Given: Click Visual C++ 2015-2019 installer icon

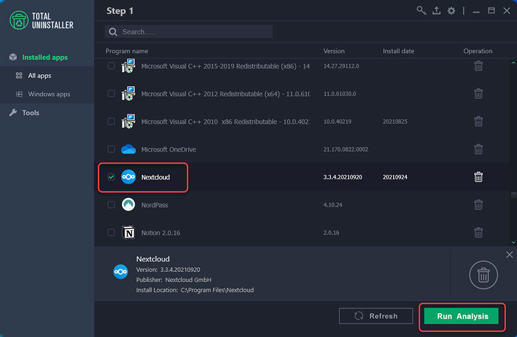Looking at the screenshot, I should (128, 66).
